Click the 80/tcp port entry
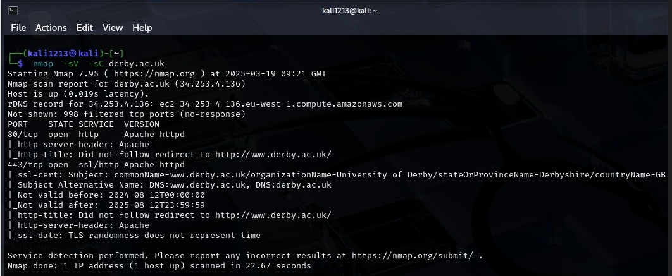 pyautogui.click(x=20, y=134)
